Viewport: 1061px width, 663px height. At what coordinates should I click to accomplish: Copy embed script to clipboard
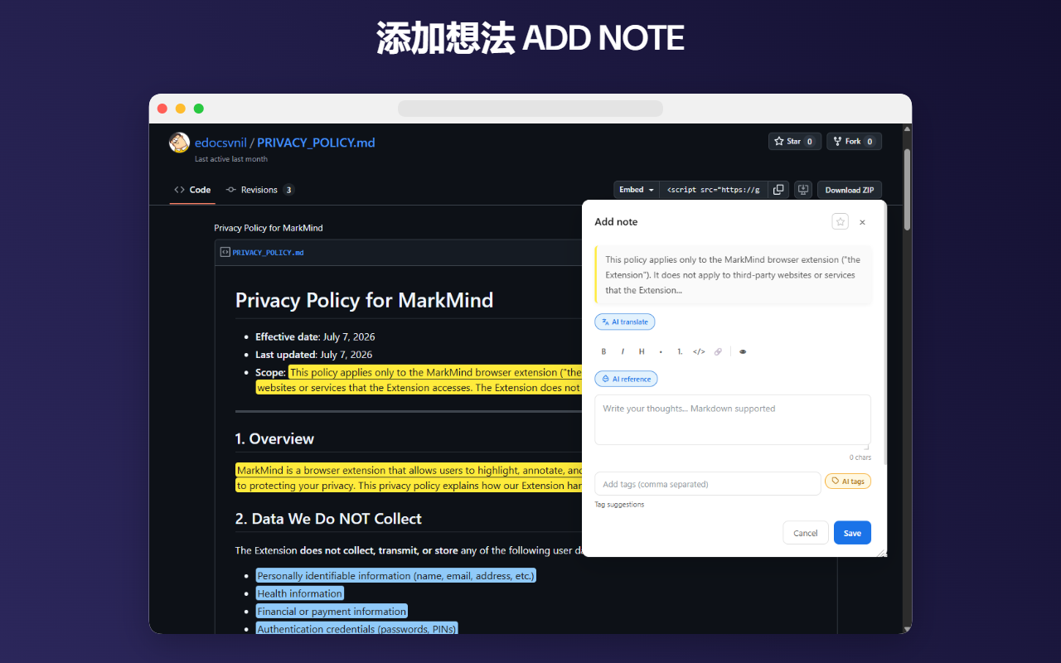(778, 190)
